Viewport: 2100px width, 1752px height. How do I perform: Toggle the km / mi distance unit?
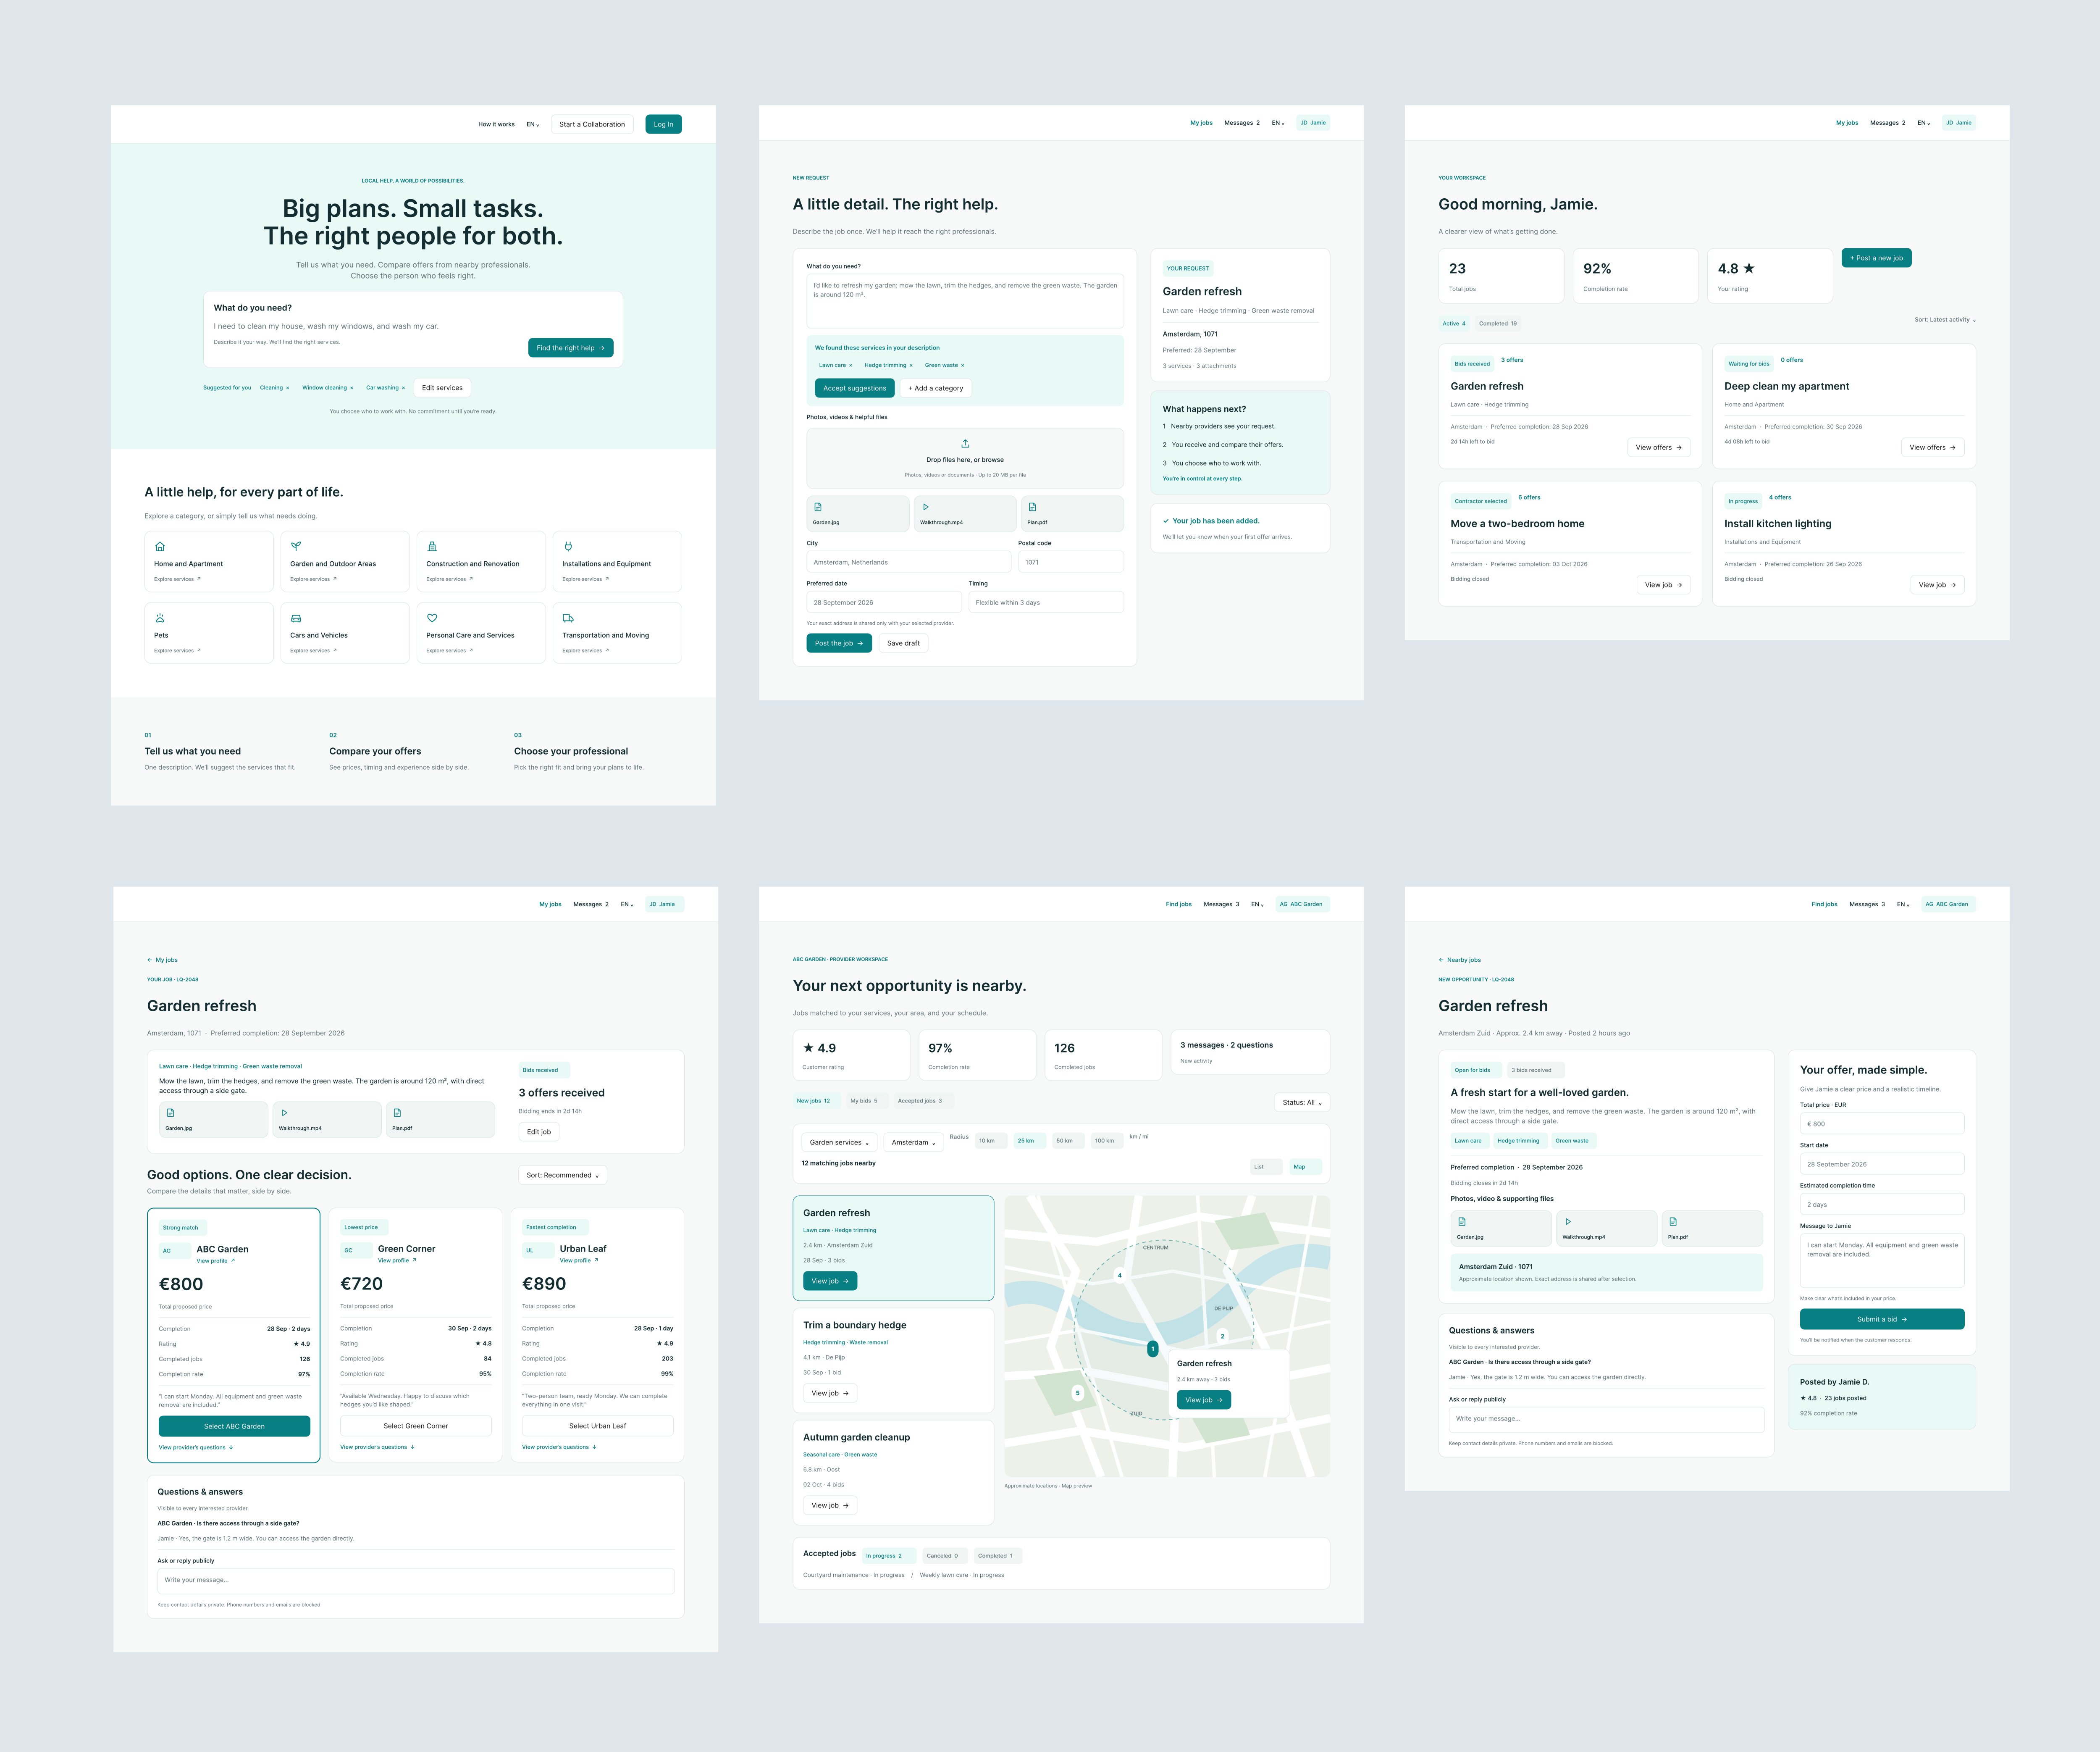1139,1136
